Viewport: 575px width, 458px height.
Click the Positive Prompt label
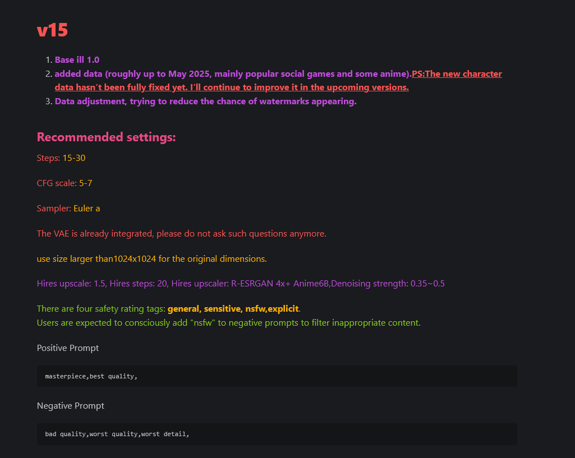tap(68, 348)
